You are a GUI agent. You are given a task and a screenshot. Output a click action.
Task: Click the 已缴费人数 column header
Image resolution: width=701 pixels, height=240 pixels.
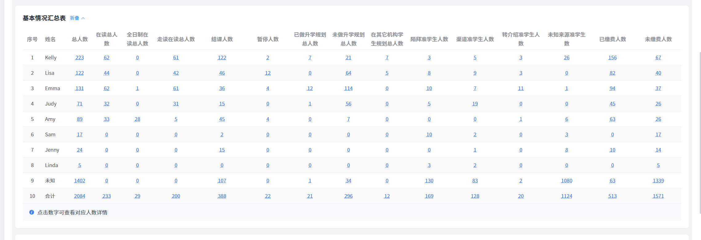pos(613,39)
